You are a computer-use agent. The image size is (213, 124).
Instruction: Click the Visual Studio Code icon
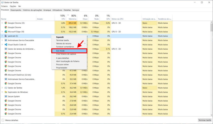pos(6,45)
